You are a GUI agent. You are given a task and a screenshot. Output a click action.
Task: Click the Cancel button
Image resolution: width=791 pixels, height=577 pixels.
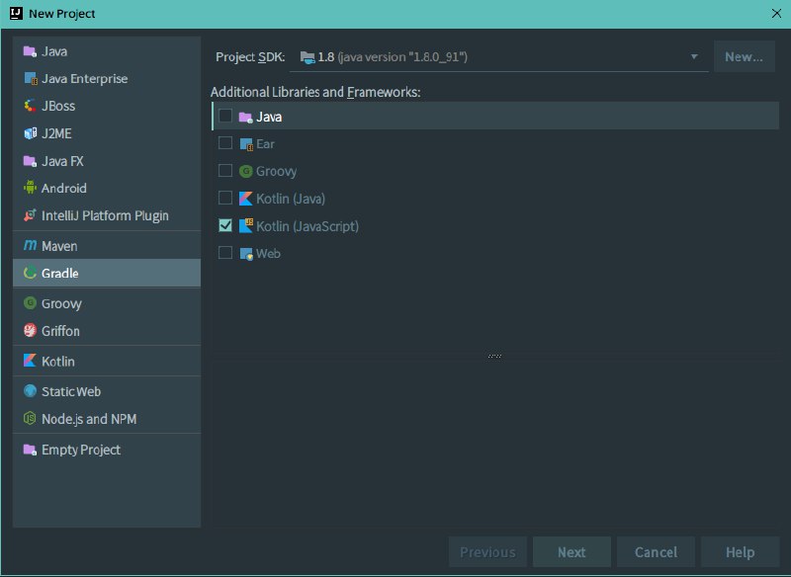(x=656, y=552)
